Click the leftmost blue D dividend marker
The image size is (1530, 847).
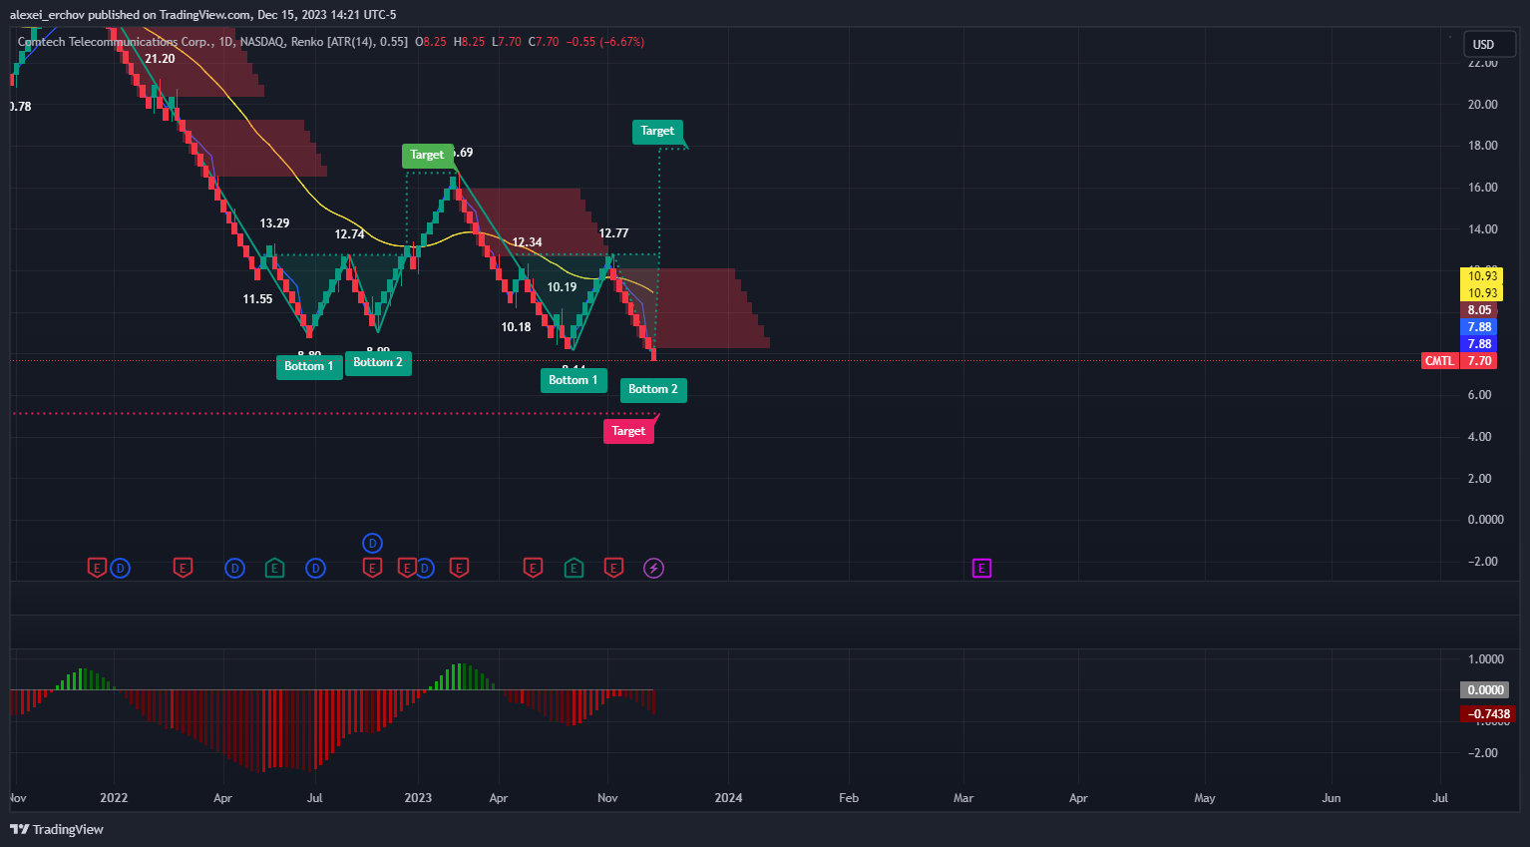pyautogui.click(x=120, y=568)
